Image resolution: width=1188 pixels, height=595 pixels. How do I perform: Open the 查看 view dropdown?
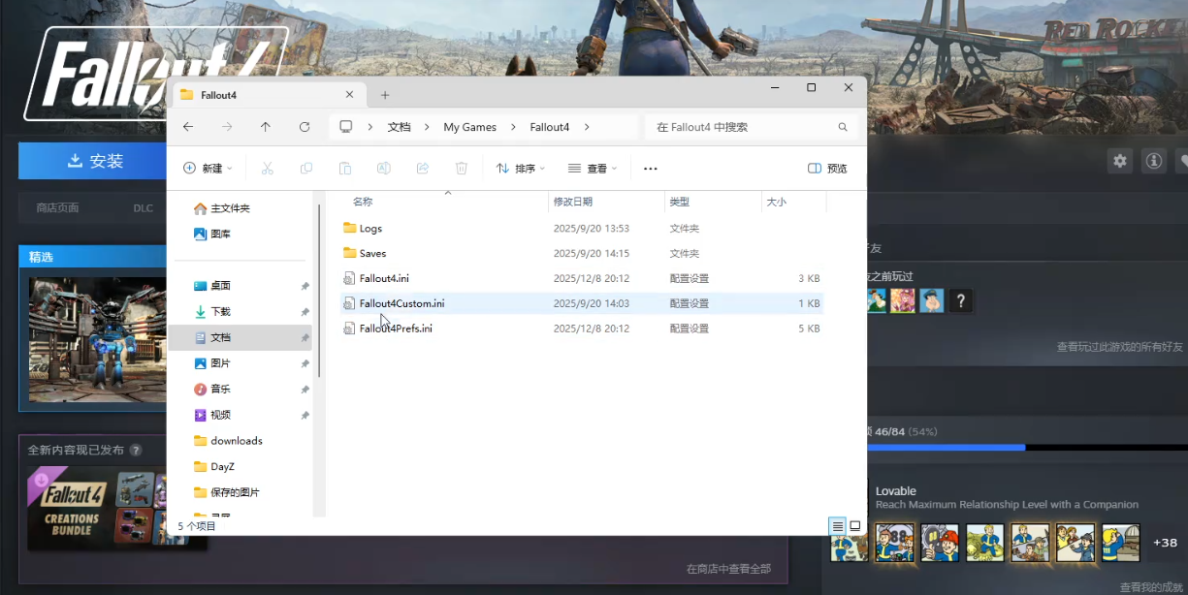593,169
